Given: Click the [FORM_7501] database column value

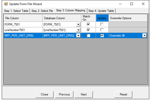Looking at the screenshot, I should tap(52, 24).
